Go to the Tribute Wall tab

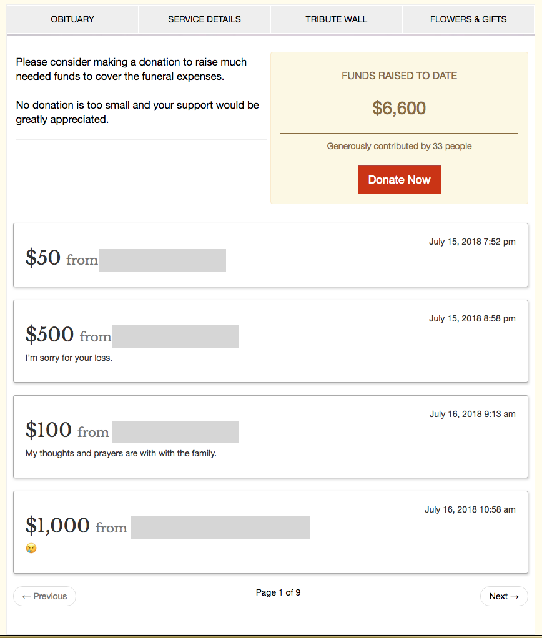(x=336, y=19)
